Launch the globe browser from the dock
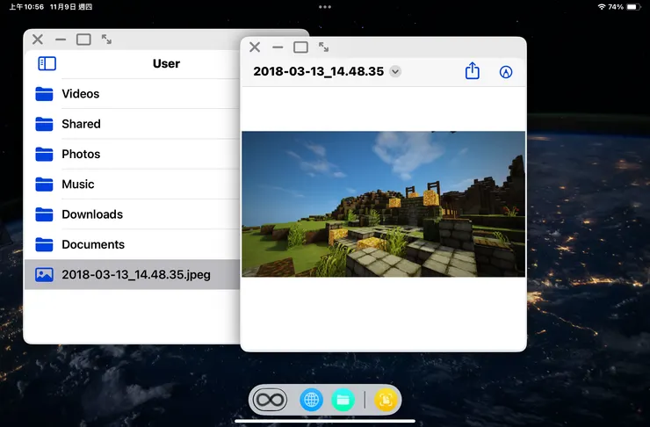 (311, 400)
